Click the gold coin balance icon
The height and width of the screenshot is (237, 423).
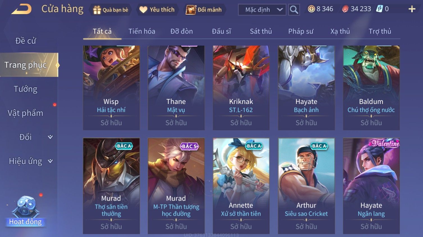311,9
